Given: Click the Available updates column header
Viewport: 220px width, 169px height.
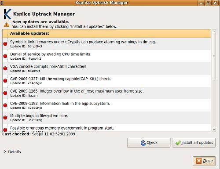Looking at the screenshot, I should click(x=106, y=33).
